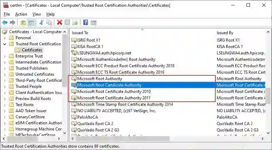Select the Homegroup Machine Certificates store

39,129
